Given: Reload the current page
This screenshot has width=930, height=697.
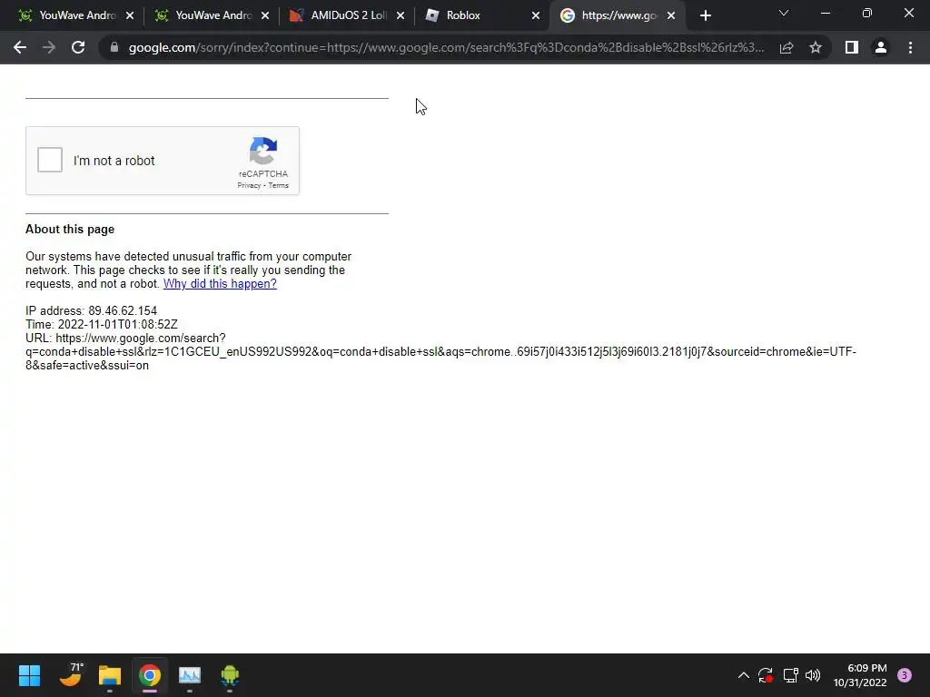Looking at the screenshot, I should [x=78, y=47].
